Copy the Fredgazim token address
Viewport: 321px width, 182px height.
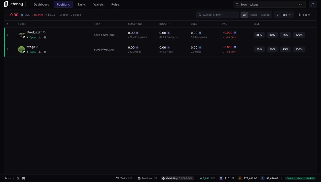click(45, 32)
